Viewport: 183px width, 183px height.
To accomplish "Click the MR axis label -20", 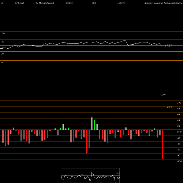I will pyautogui.click(x=179, y=138).
